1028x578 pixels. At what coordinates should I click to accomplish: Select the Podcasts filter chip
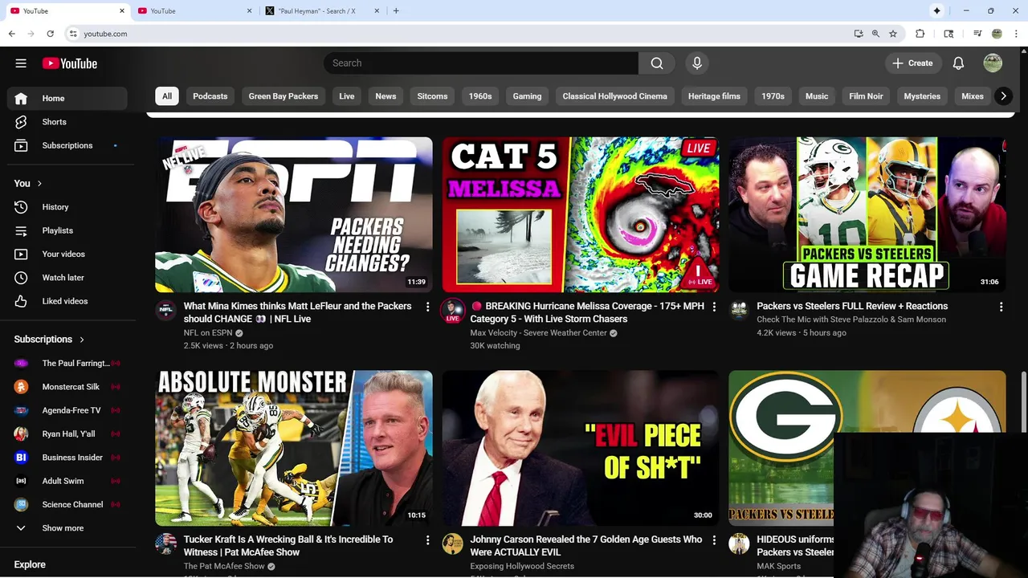coord(210,96)
